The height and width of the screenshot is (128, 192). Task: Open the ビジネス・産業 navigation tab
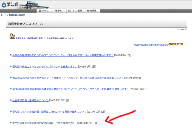click(x=75, y=11)
